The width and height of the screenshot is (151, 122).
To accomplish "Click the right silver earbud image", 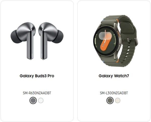I will (51, 41).
